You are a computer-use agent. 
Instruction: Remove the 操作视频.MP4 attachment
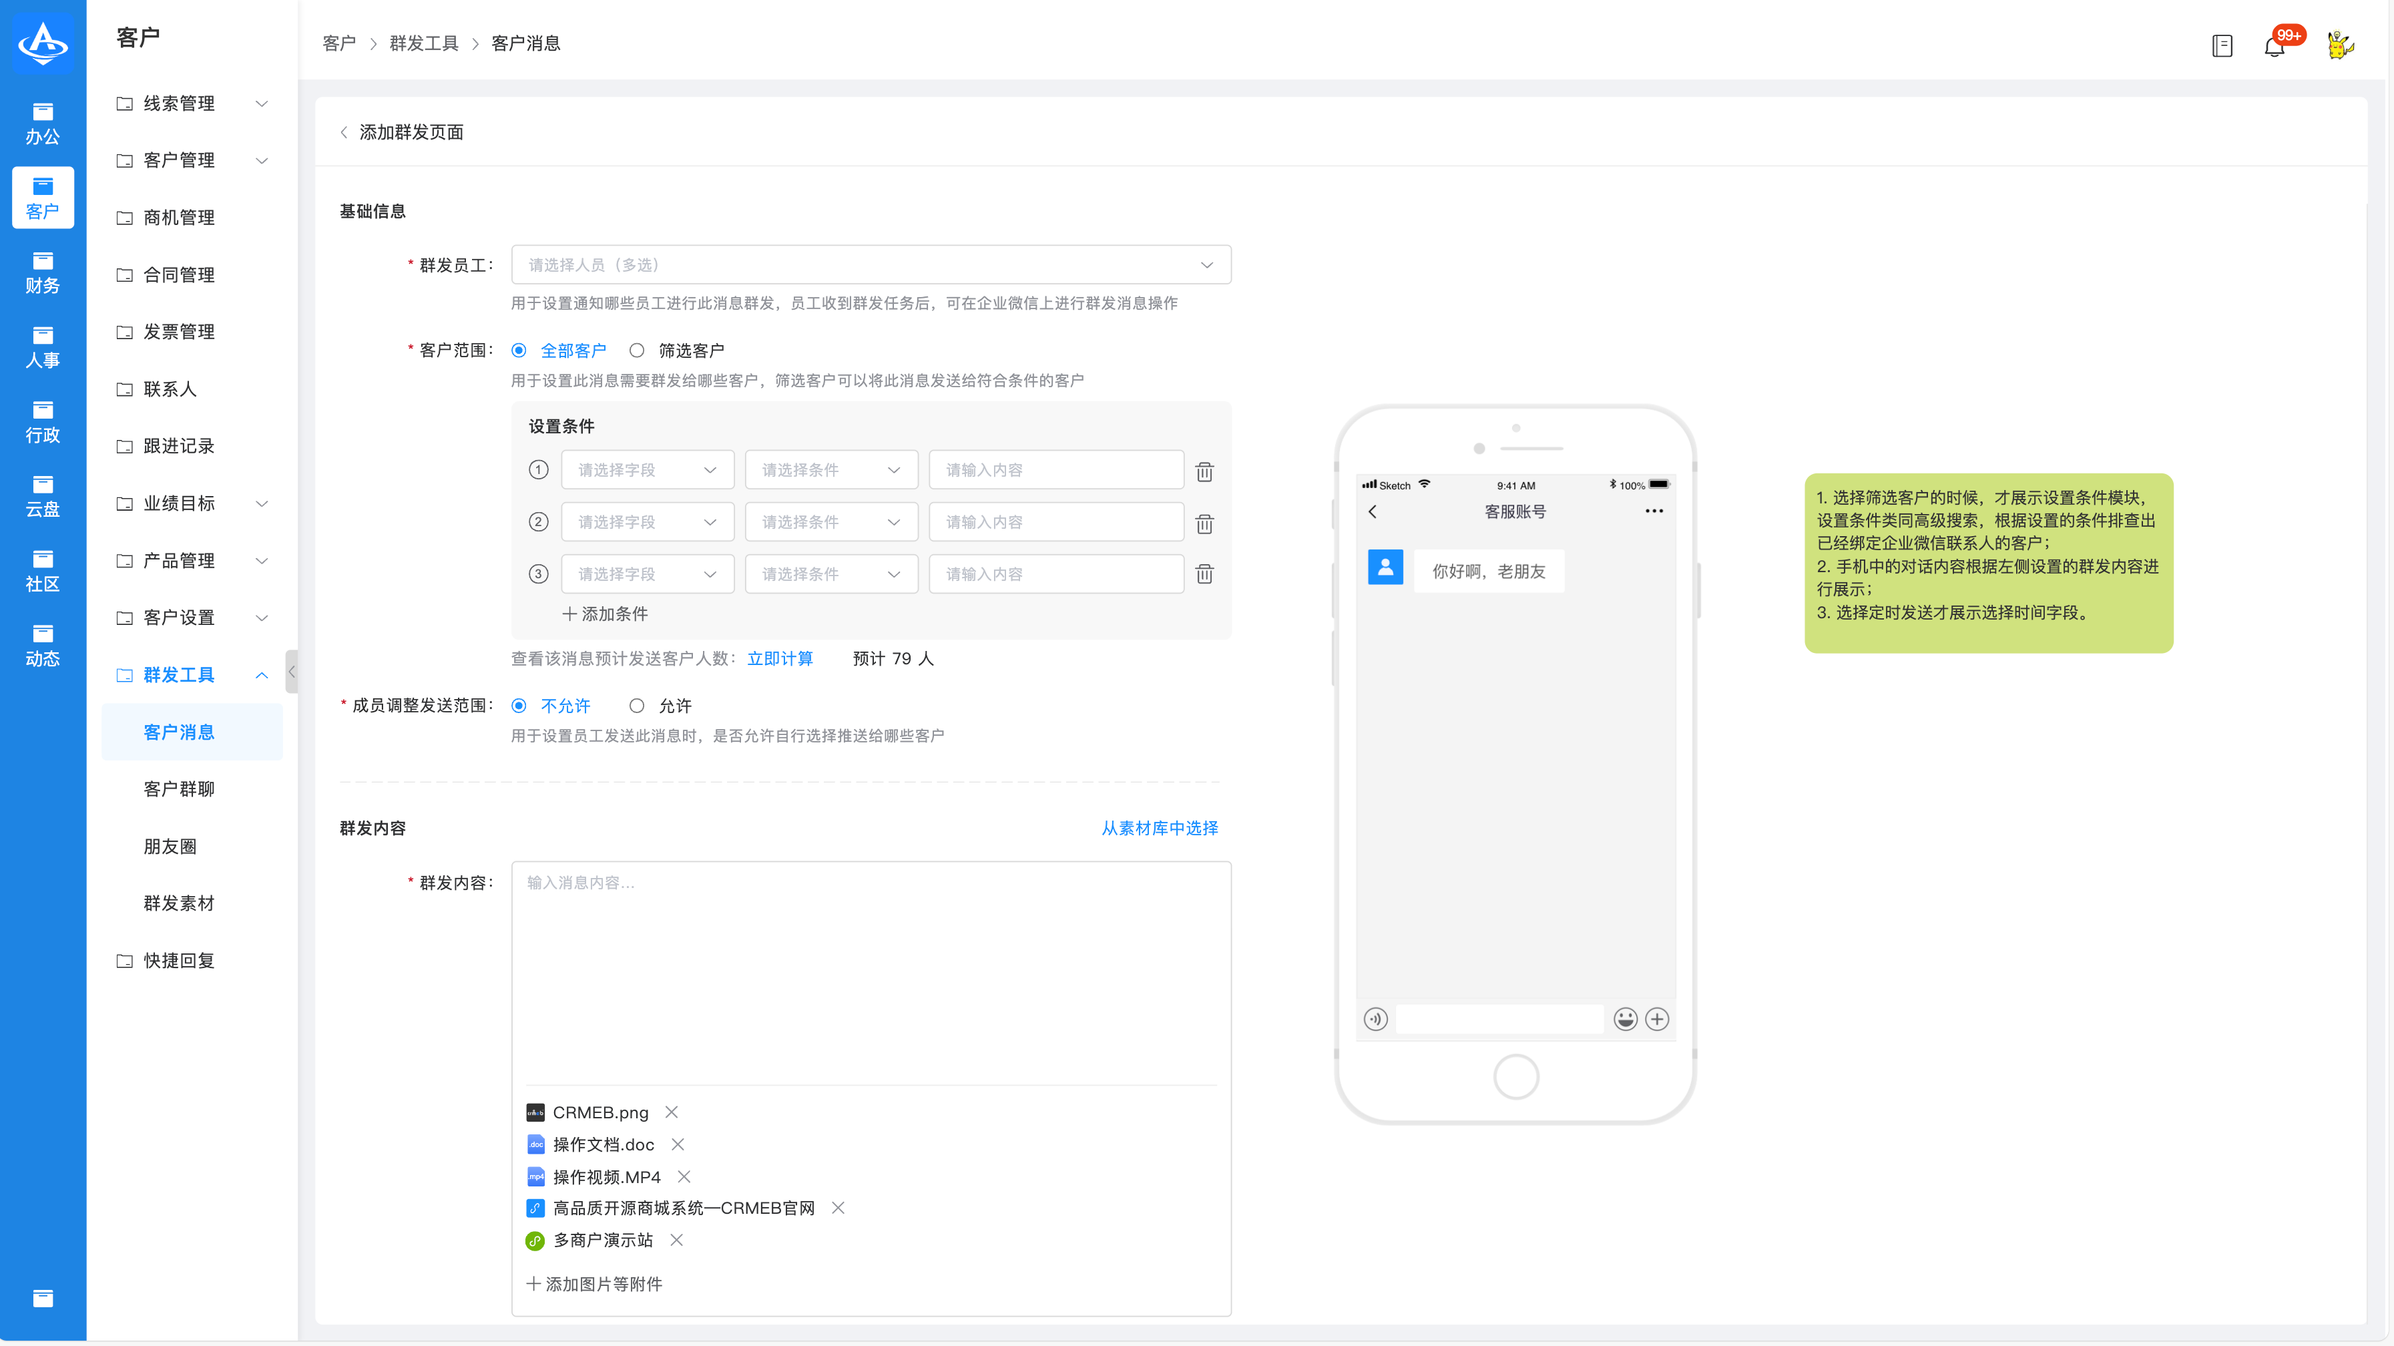point(683,1176)
